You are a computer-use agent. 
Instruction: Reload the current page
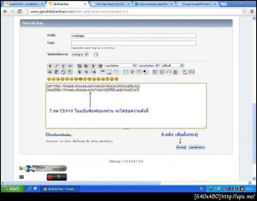[x=20, y=11]
